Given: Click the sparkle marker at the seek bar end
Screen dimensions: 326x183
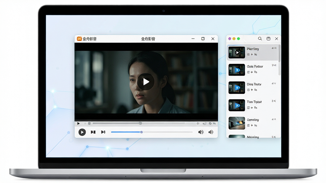Looking at the screenshot, I should pos(198,123).
